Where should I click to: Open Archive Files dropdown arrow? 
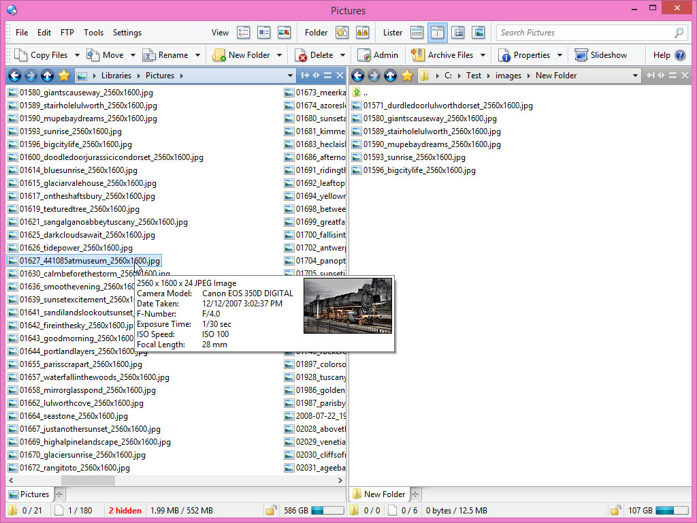point(483,55)
